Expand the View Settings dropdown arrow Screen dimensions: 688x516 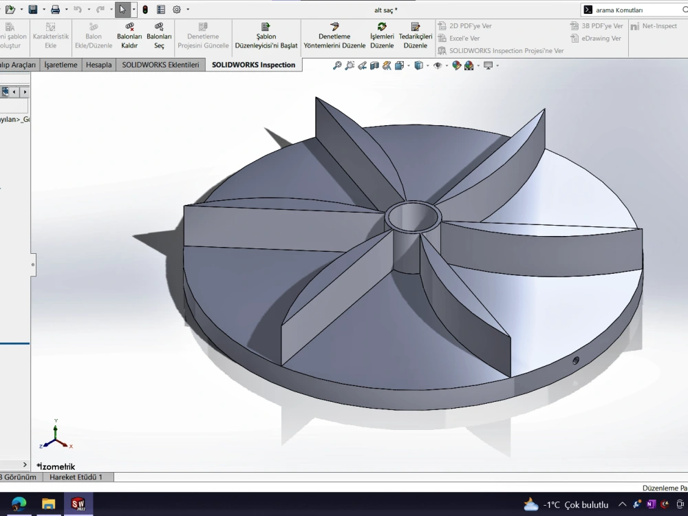click(x=497, y=66)
